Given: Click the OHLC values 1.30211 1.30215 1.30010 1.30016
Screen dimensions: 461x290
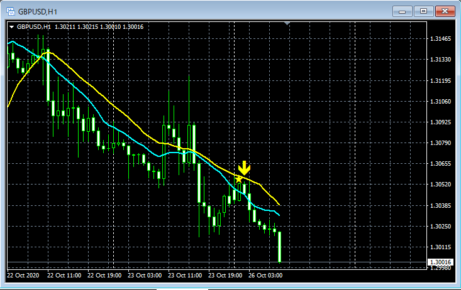Looking at the screenshot, I should point(99,27).
